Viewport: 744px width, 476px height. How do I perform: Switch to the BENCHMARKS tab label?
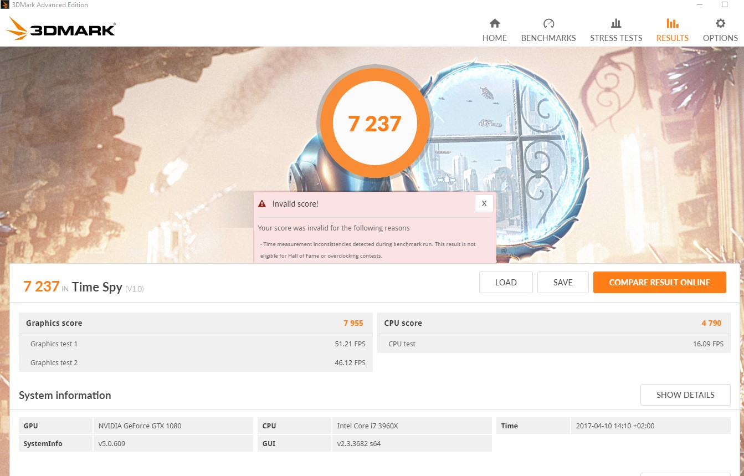tap(548, 38)
